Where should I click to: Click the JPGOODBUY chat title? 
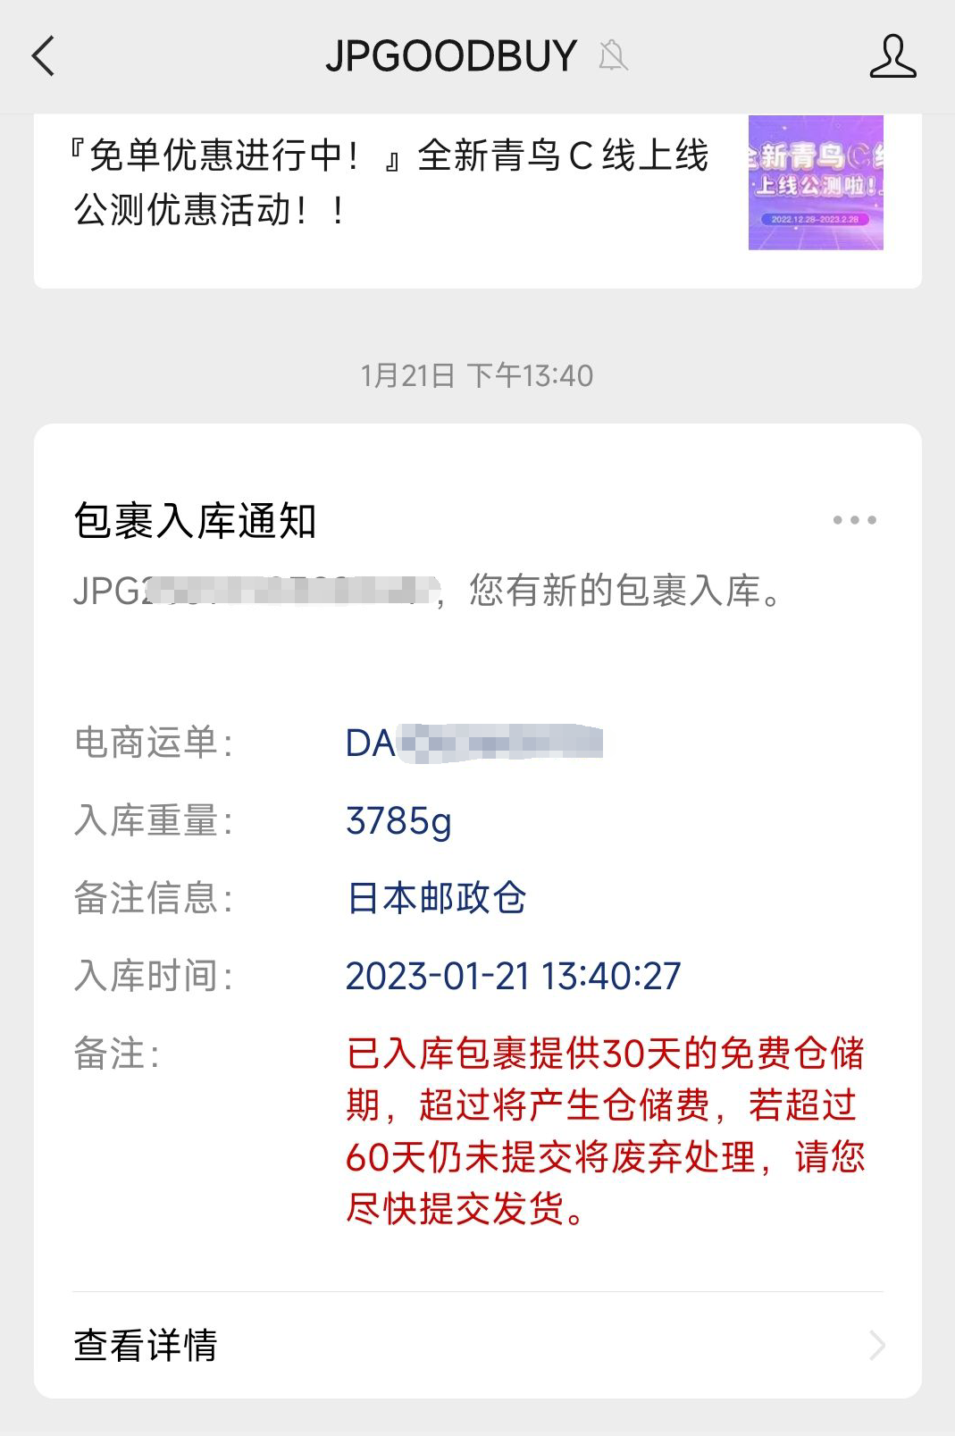[x=451, y=56]
